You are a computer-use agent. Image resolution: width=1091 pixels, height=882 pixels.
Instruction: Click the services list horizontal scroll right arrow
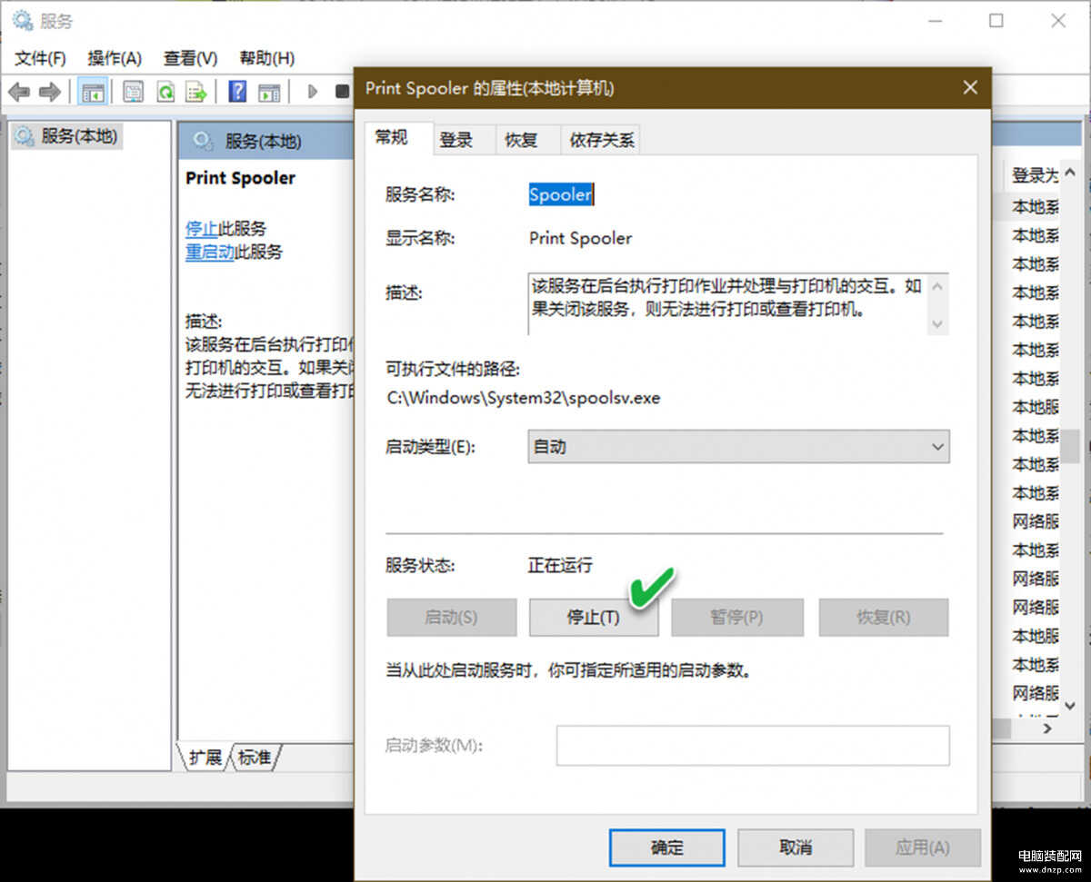pyautogui.click(x=1048, y=728)
